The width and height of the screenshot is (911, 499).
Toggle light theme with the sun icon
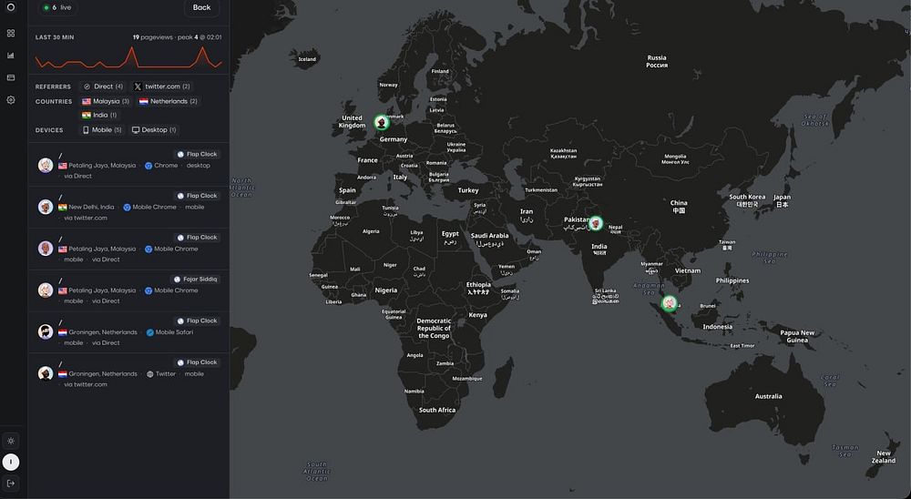10,441
